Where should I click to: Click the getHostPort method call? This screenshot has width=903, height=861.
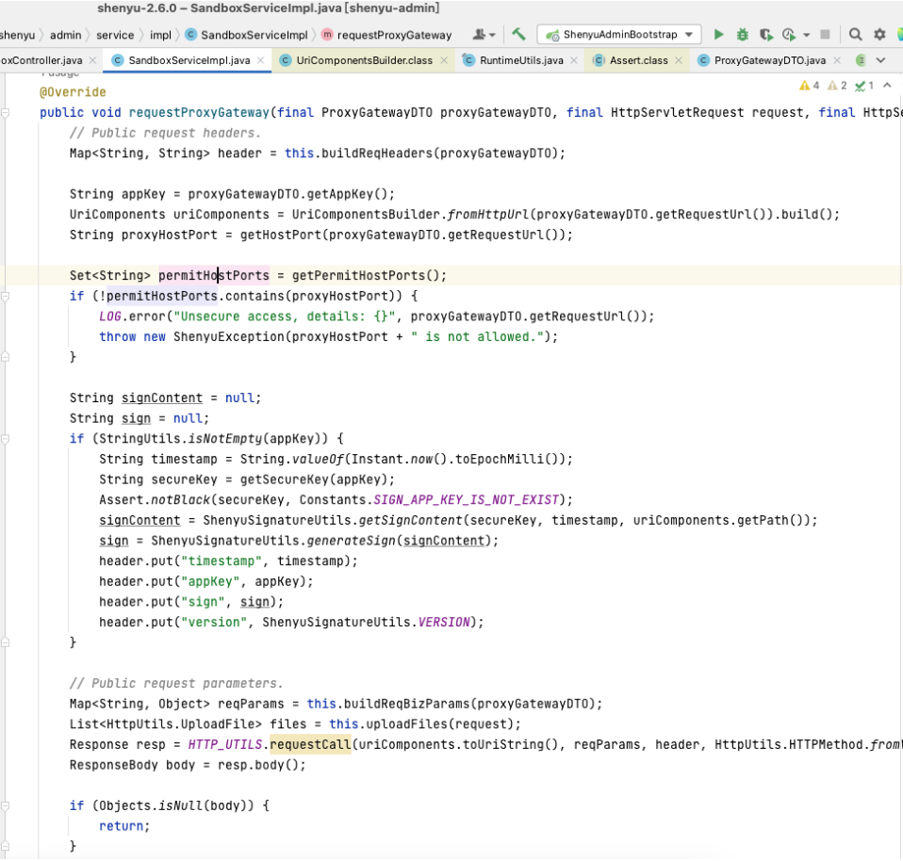[x=281, y=235]
